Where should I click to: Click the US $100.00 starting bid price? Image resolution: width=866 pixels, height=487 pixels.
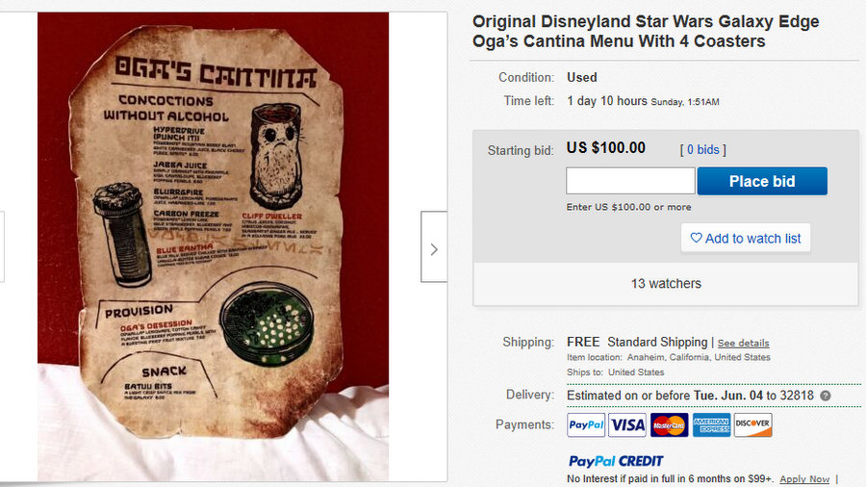point(606,148)
